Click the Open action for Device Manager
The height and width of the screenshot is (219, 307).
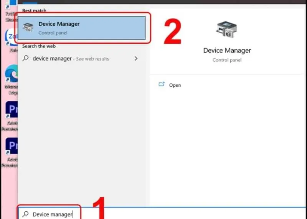coord(175,85)
